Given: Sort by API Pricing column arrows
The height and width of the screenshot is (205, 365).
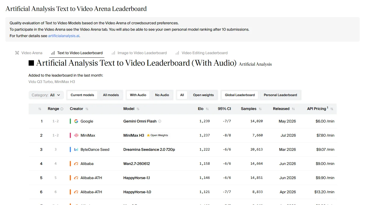Looking at the screenshot, I should (332, 109).
